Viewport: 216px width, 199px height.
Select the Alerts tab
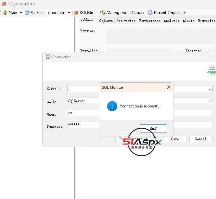coord(188,21)
